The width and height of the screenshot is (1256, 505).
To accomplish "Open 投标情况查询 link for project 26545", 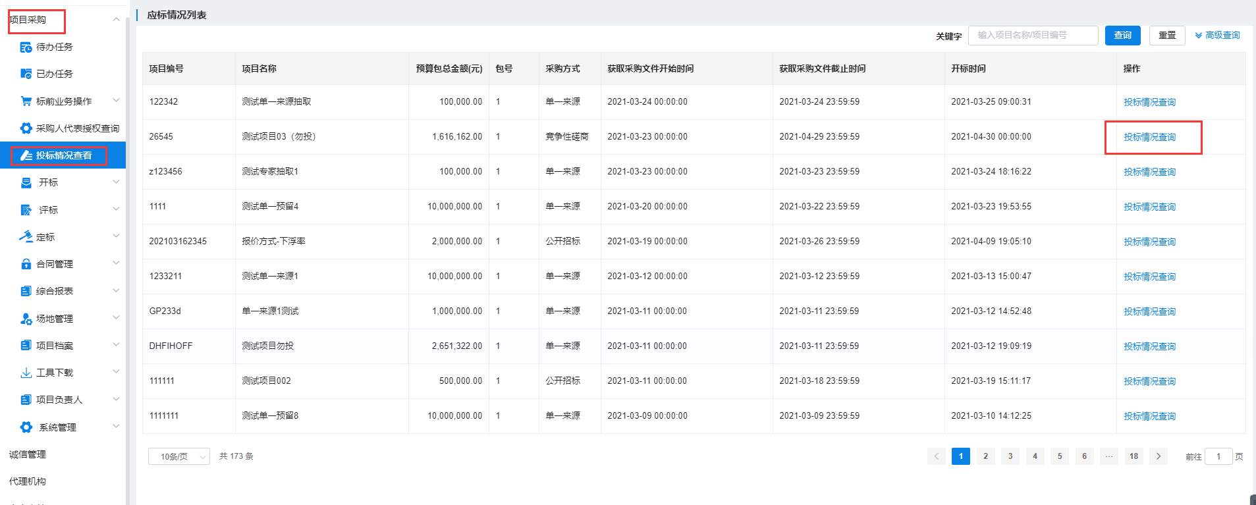I will tap(1149, 137).
